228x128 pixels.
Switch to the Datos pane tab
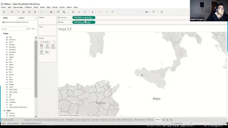[6, 18]
